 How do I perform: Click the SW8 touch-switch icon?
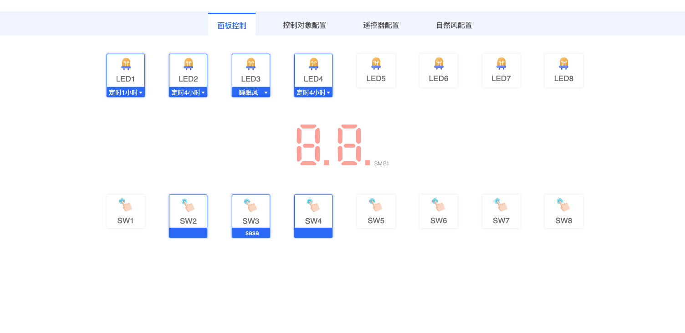tap(564, 205)
